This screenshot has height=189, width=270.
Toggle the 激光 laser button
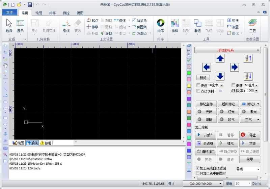coord(250,112)
